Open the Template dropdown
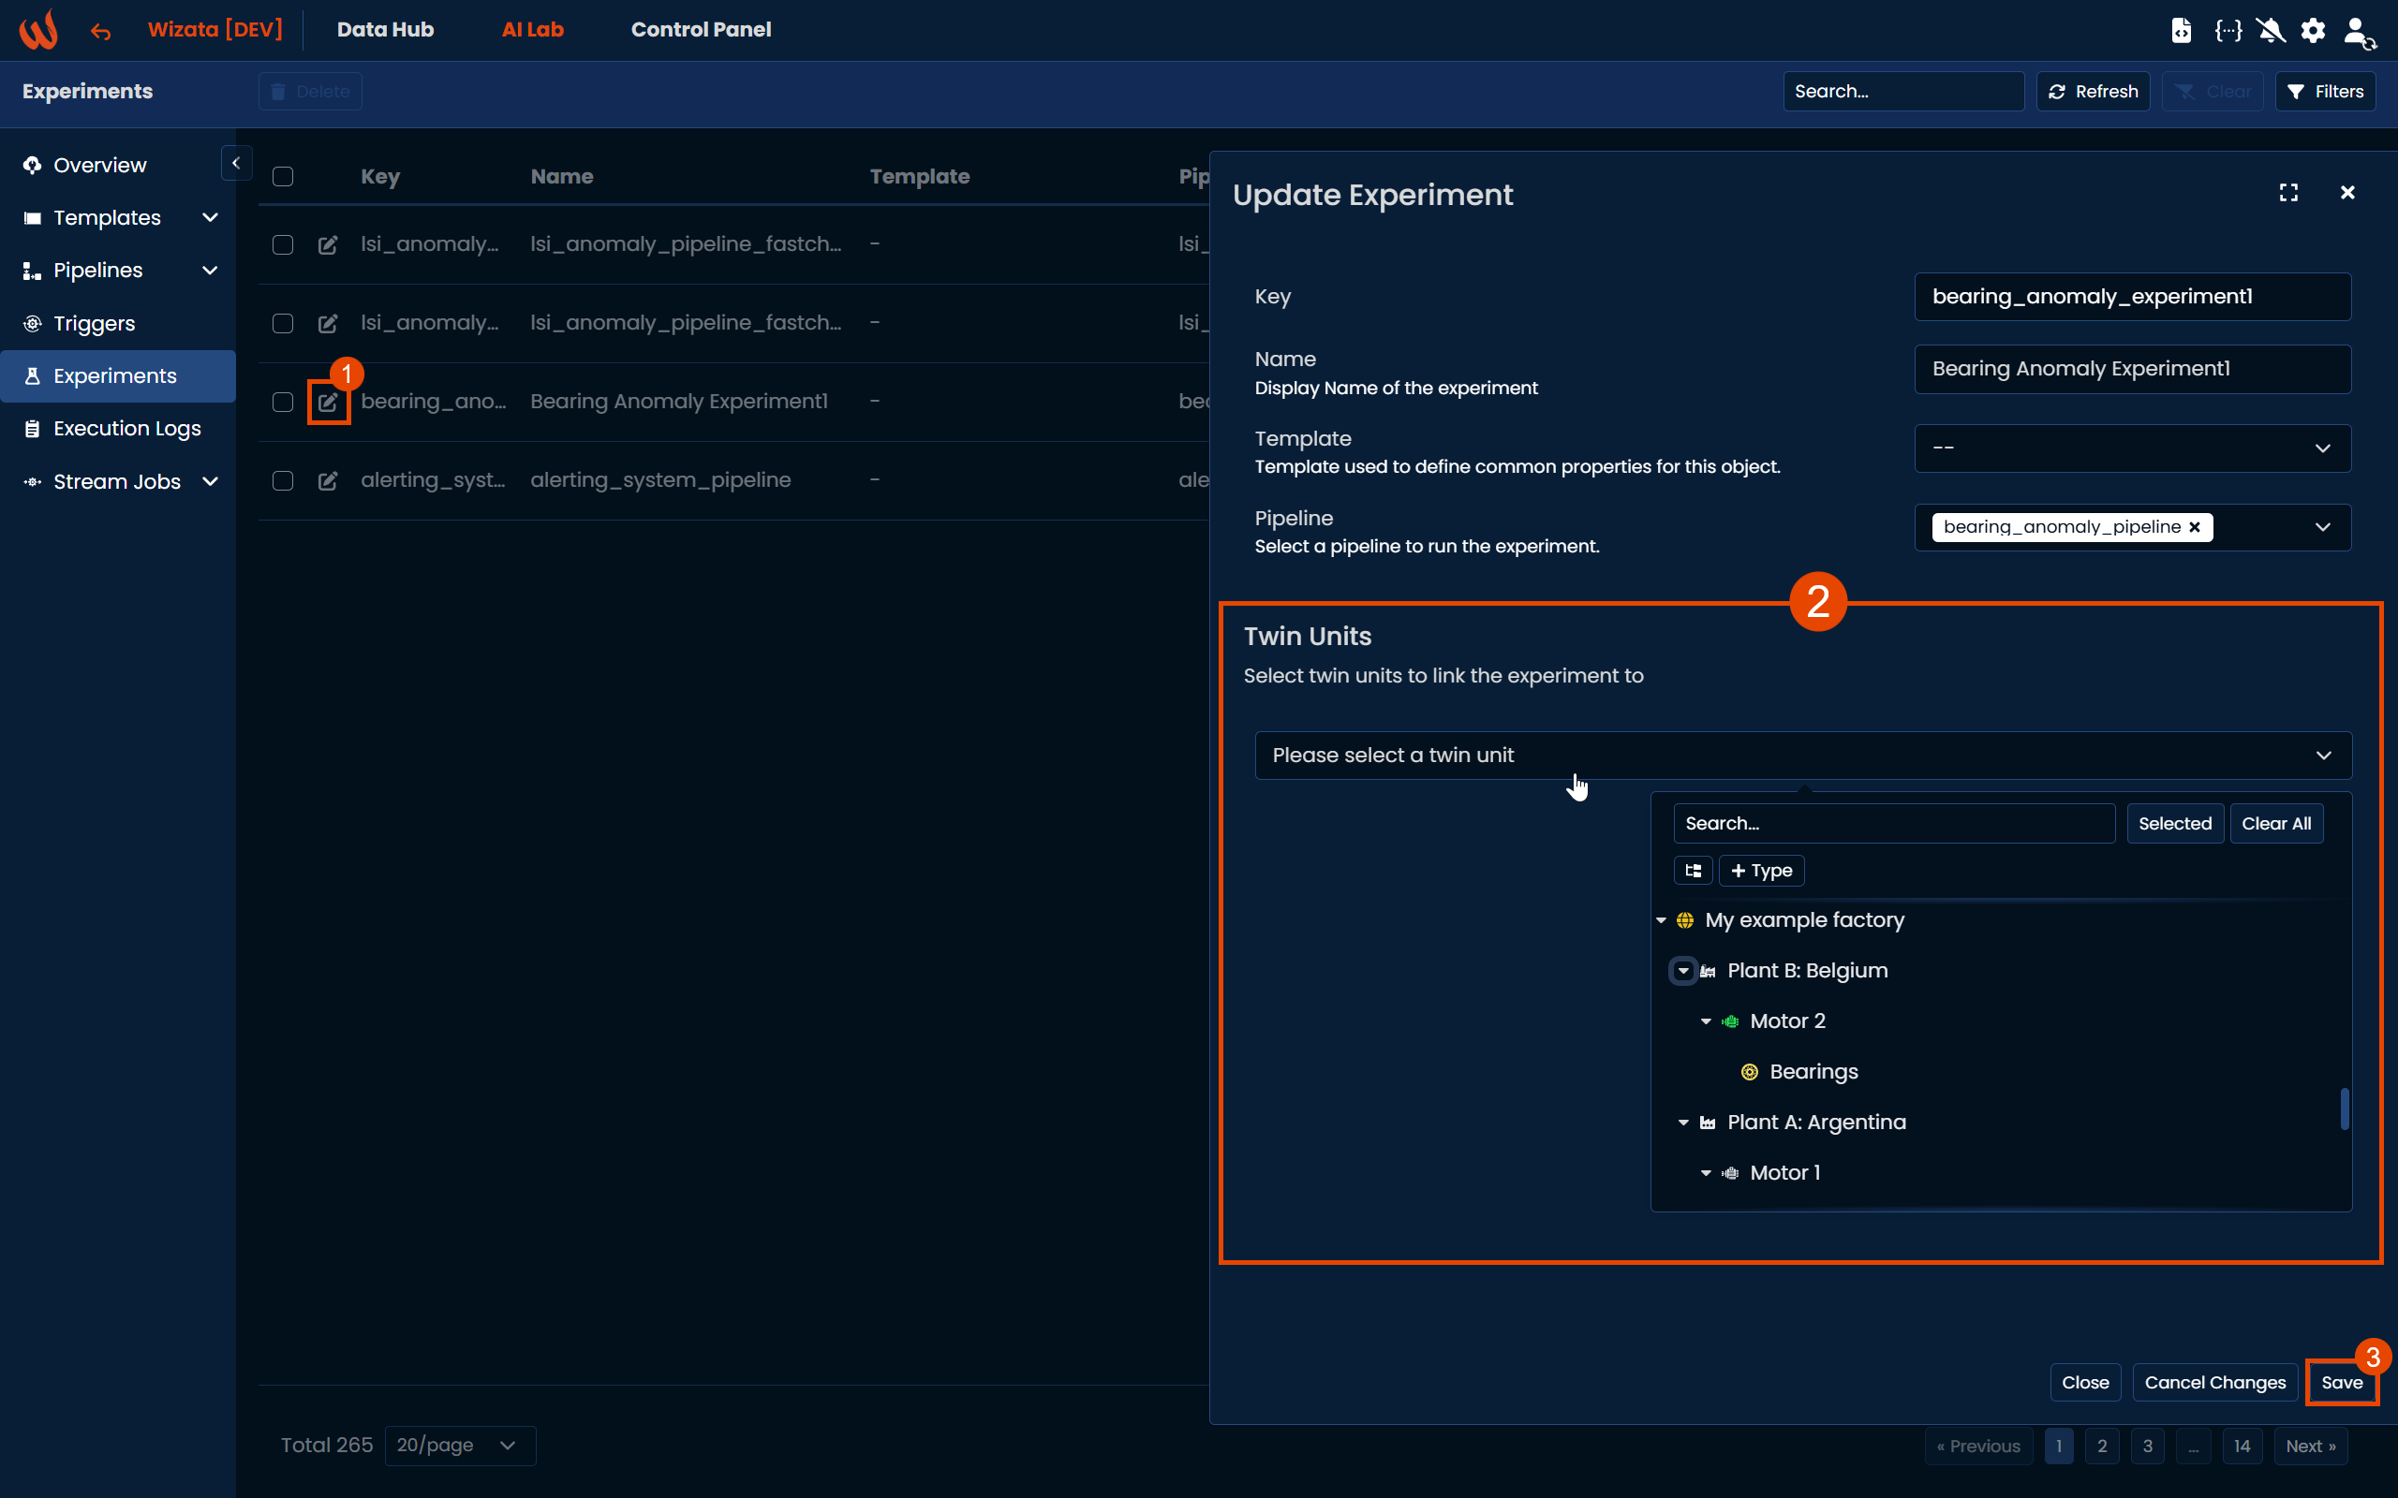Viewport: 2398px width, 1498px height. click(x=2131, y=448)
